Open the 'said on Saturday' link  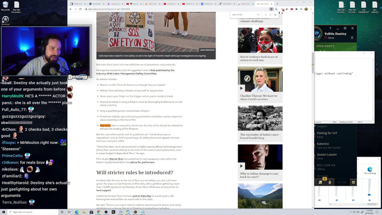[141, 196]
